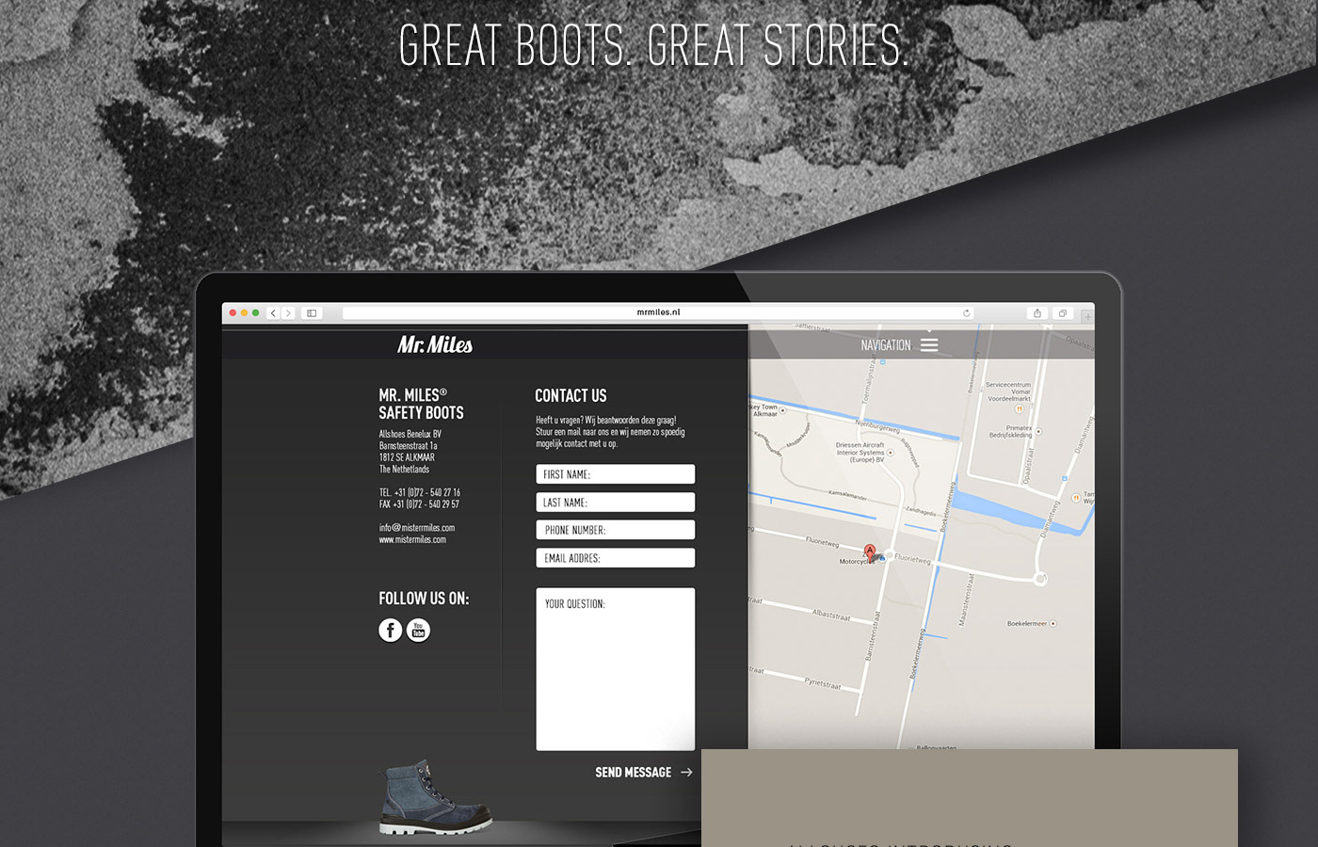Click the Your Question text area
Image resolution: width=1318 pixels, height=847 pixels.
pyautogui.click(x=616, y=669)
